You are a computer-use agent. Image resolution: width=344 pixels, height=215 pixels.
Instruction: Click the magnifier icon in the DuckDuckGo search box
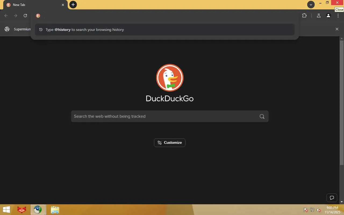point(262,116)
